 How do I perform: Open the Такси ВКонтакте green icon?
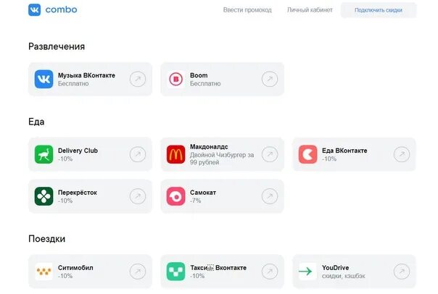(175, 272)
